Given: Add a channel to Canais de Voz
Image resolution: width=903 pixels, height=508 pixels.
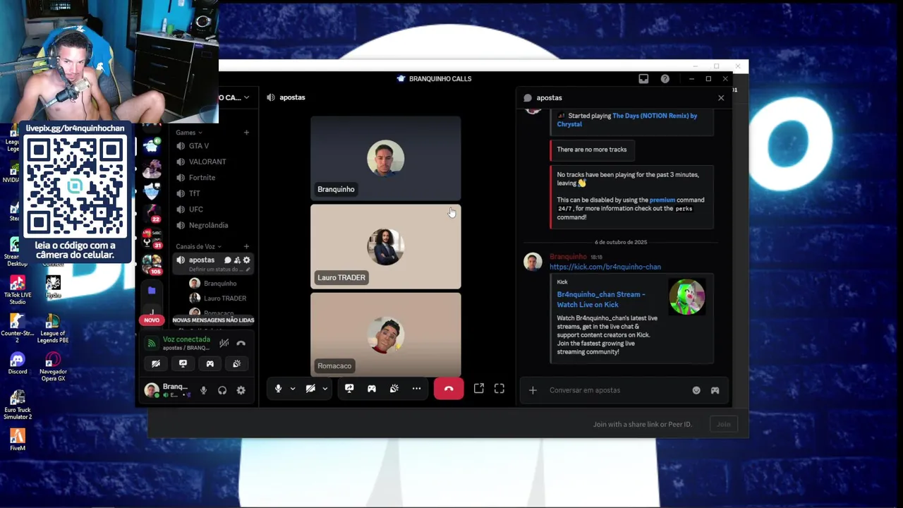Looking at the screenshot, I should click(x=246, y=247).
